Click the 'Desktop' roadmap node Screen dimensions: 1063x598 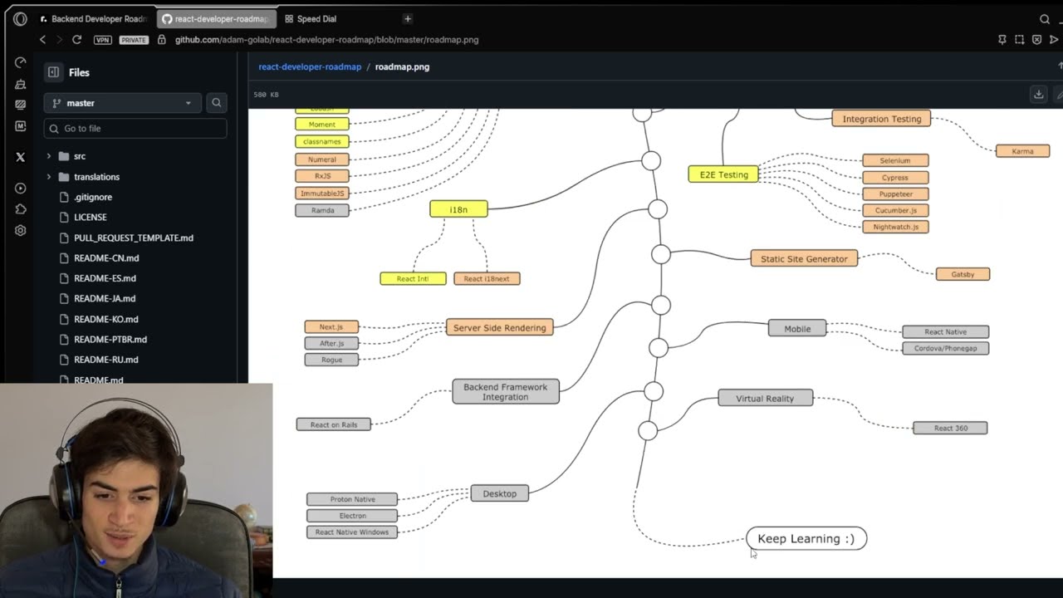click(x=500, y=493)
